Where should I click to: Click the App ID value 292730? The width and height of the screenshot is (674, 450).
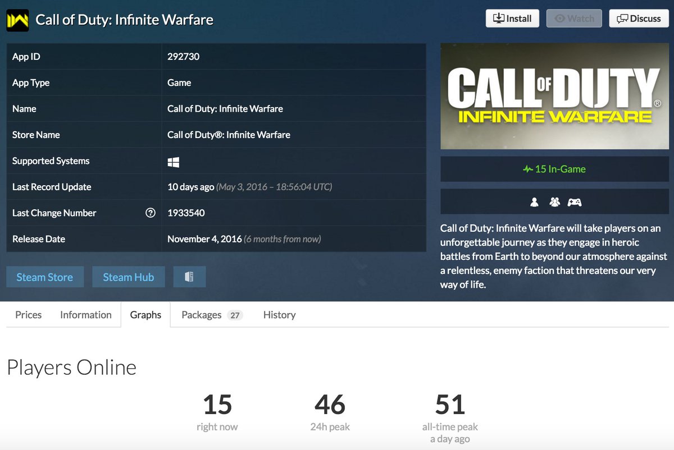(x=183, y=57)
